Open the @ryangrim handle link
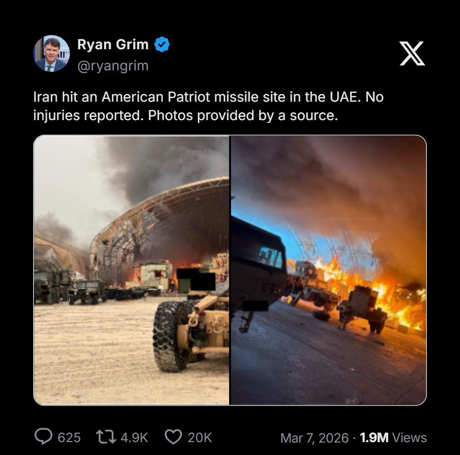 click(113, 66)
